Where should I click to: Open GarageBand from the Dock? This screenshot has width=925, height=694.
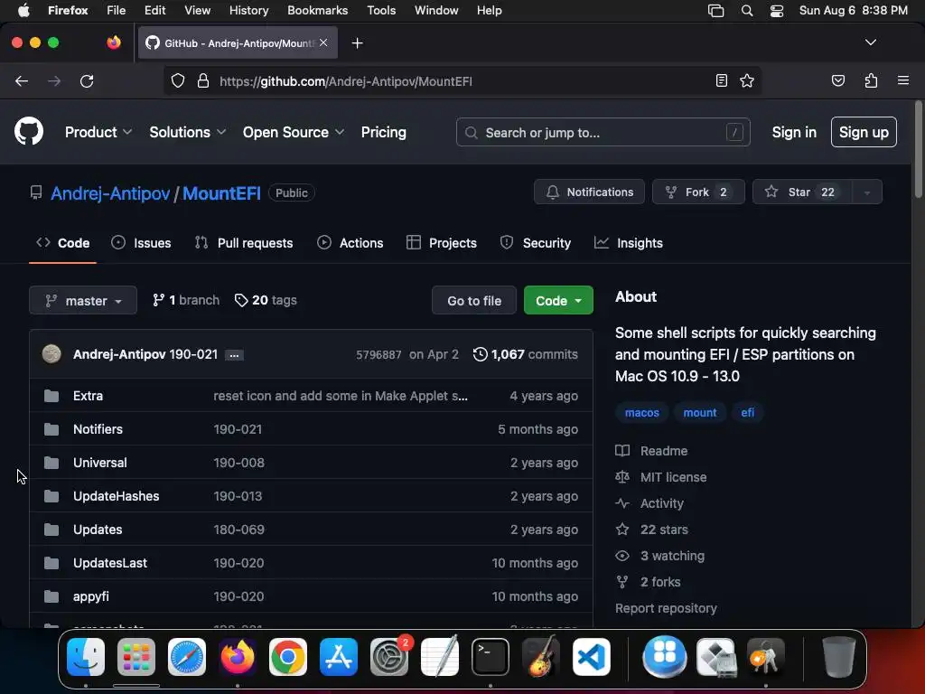pos(541,657)
